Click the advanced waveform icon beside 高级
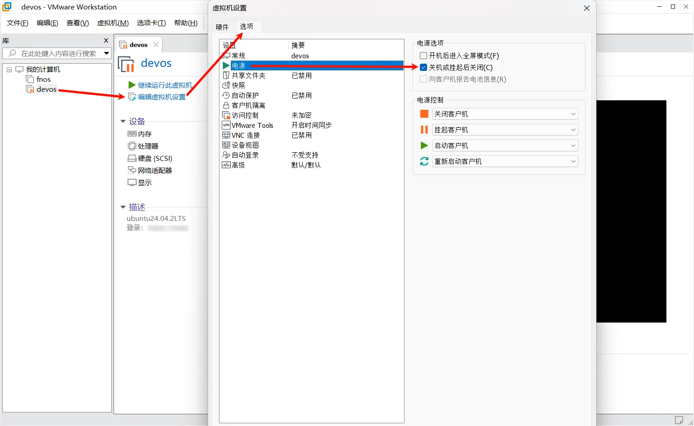 [226, 165]
